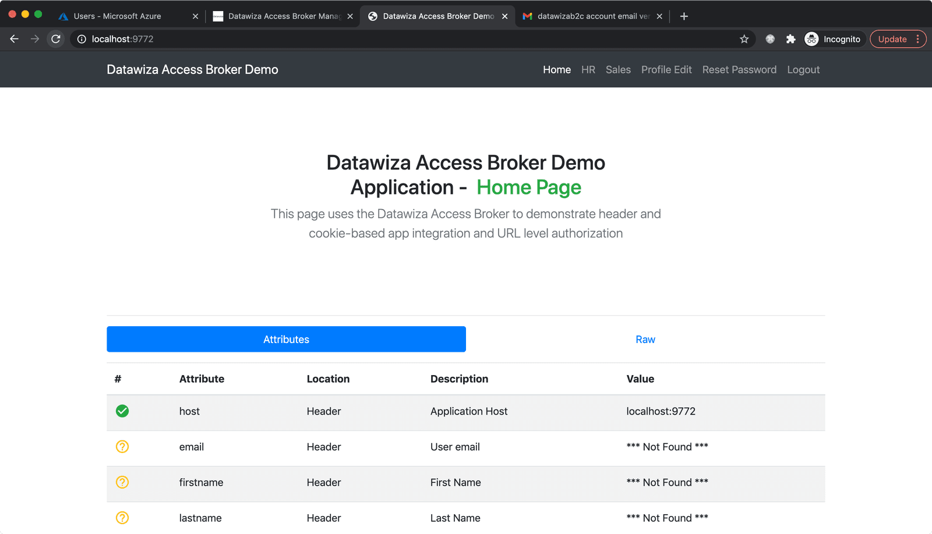Click the Datawiza Access Broker Demo navbar brand
This screenshot has height=534, width=932.
192,69
